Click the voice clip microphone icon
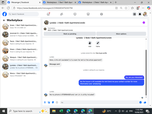 (x=45, y=102)
